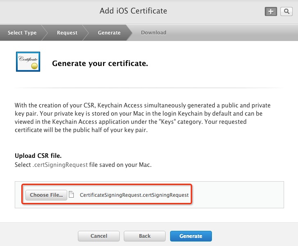Click the Back button
This screenshot has height=246, width=298.
pyautogui.click(x=145, y=236)
